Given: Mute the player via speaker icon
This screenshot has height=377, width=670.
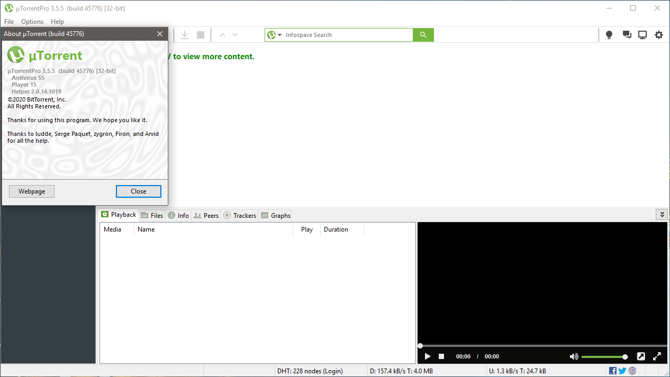Looking at the screenshot, I should (x=574, y=356).
